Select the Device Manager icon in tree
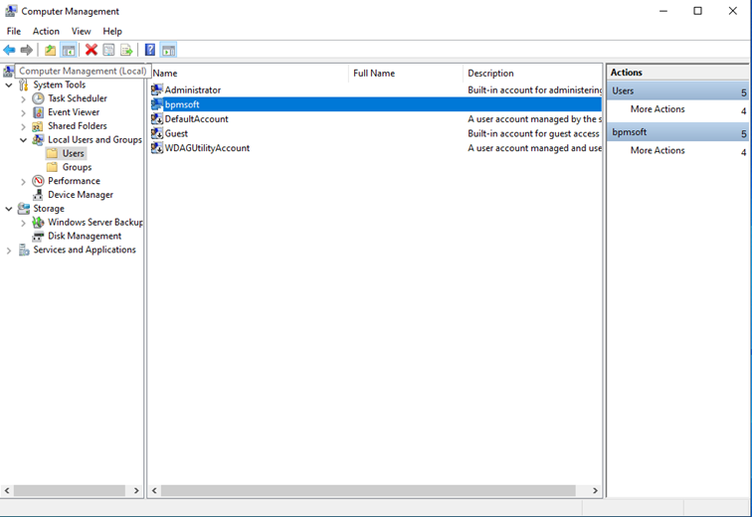 38,195
